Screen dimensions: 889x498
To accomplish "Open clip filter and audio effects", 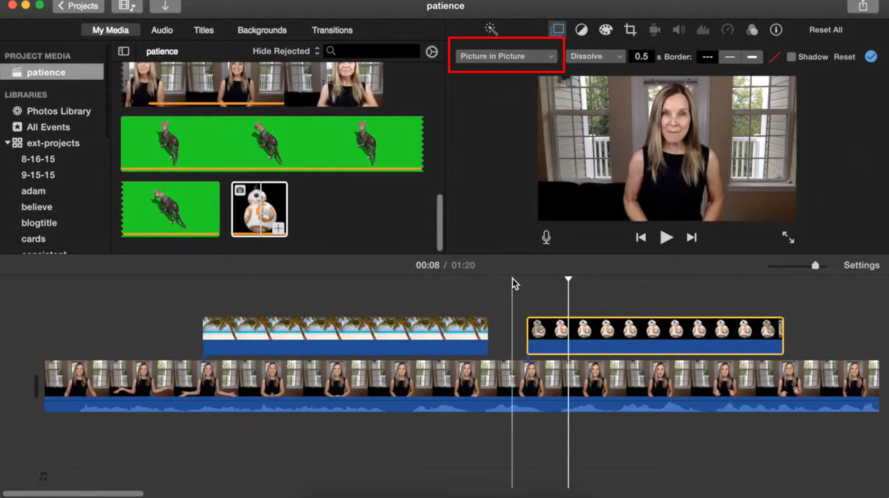I will [x=751, y=30].
